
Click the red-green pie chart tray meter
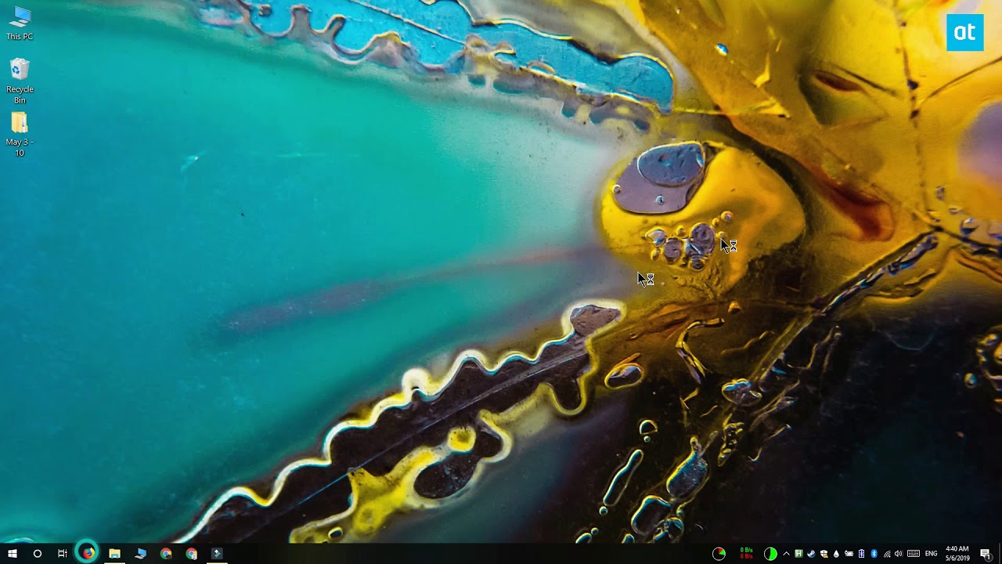719,554
